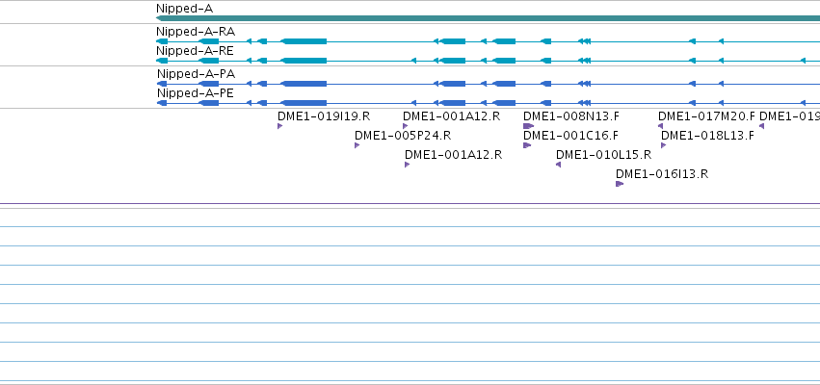The image size is (820, 385).
Task: Select the arrow marker under DME1-010L15.R
Action: [558, 165]
